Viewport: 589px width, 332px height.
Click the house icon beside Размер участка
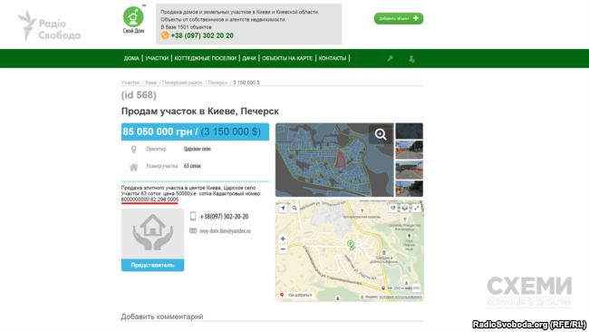pos(134,167)
